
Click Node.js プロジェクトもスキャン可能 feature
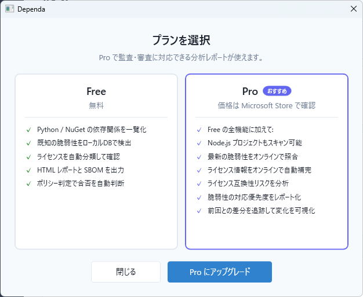(x=255, y=143)
